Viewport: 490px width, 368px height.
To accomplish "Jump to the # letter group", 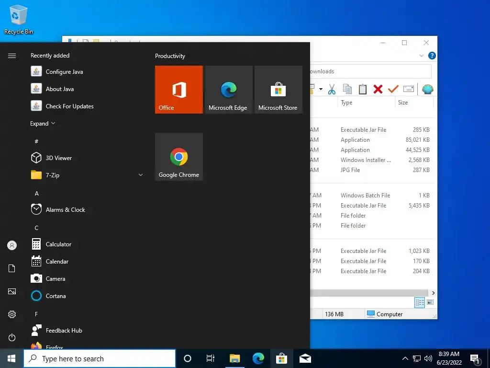I will click(x=36, y=141).
